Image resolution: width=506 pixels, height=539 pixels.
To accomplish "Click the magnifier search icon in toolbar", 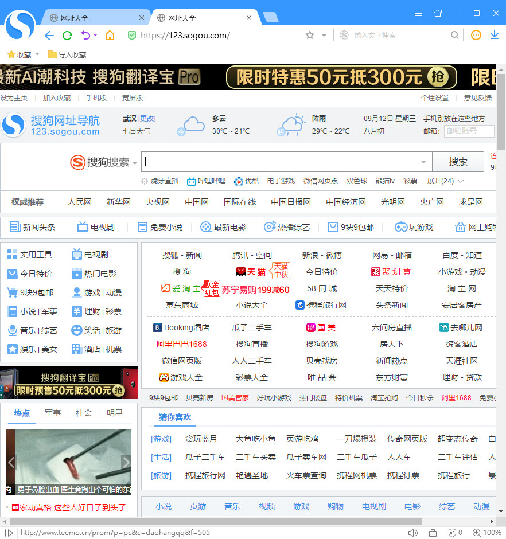I will pos(455,35).
